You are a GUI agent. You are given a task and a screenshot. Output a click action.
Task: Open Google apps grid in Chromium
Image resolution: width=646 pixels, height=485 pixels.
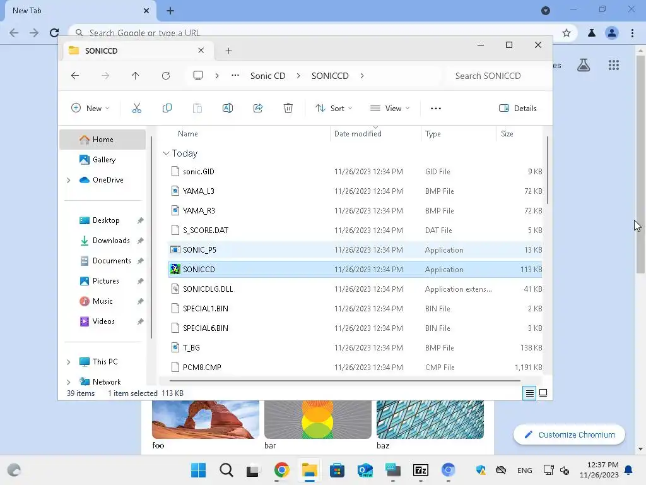click(613, 65)
